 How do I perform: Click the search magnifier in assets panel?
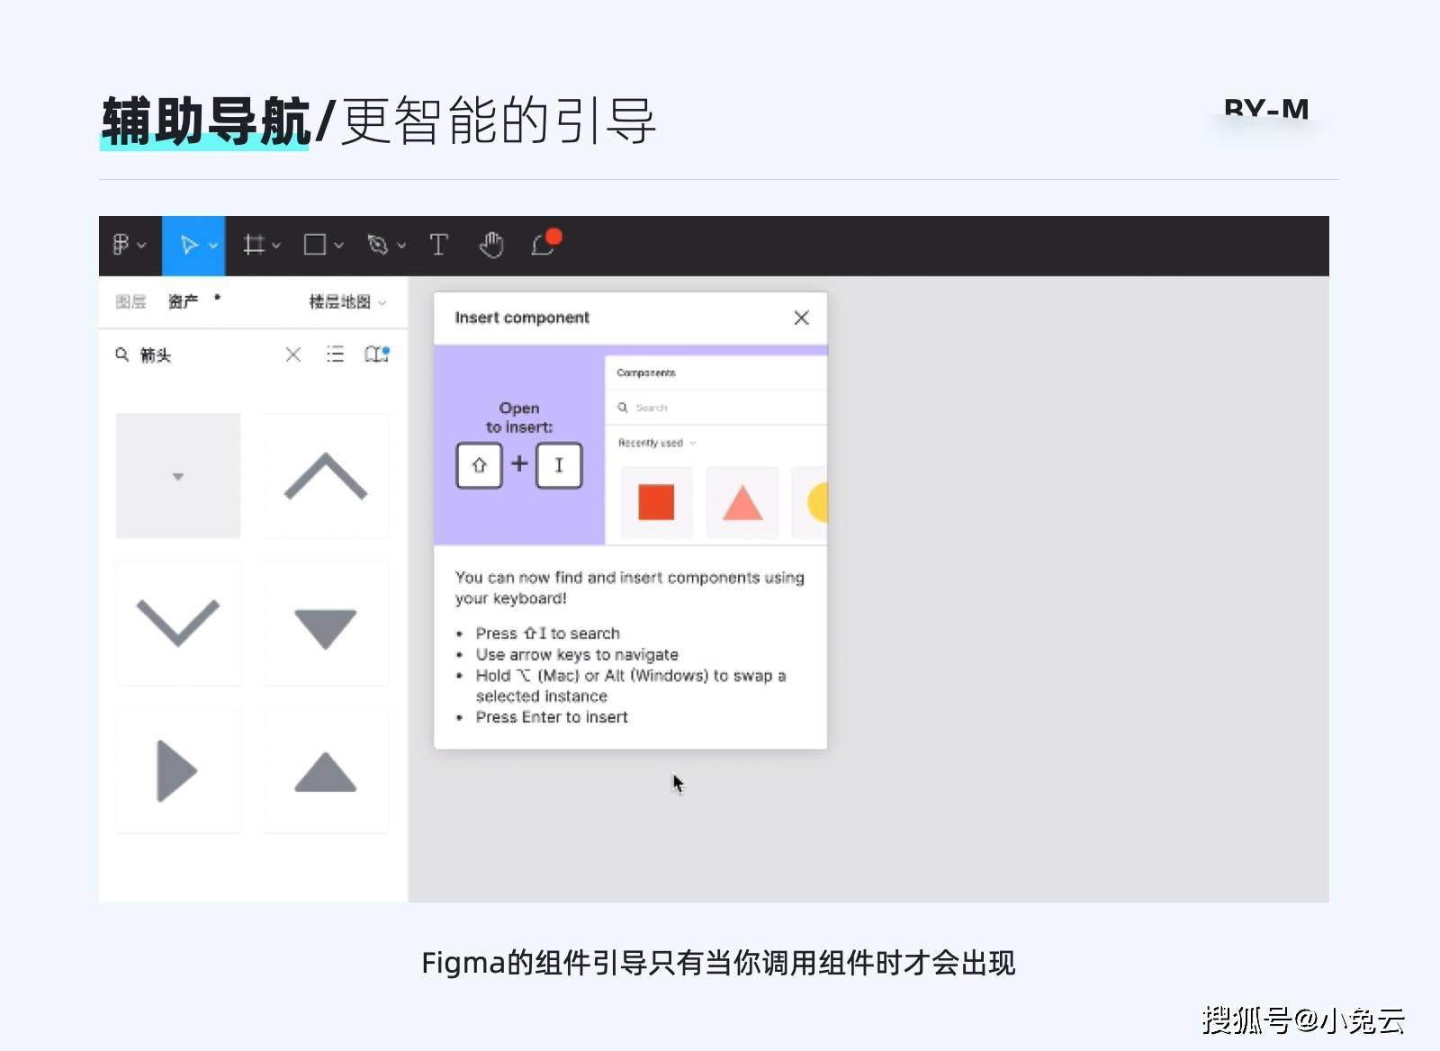tap(121, 355)
